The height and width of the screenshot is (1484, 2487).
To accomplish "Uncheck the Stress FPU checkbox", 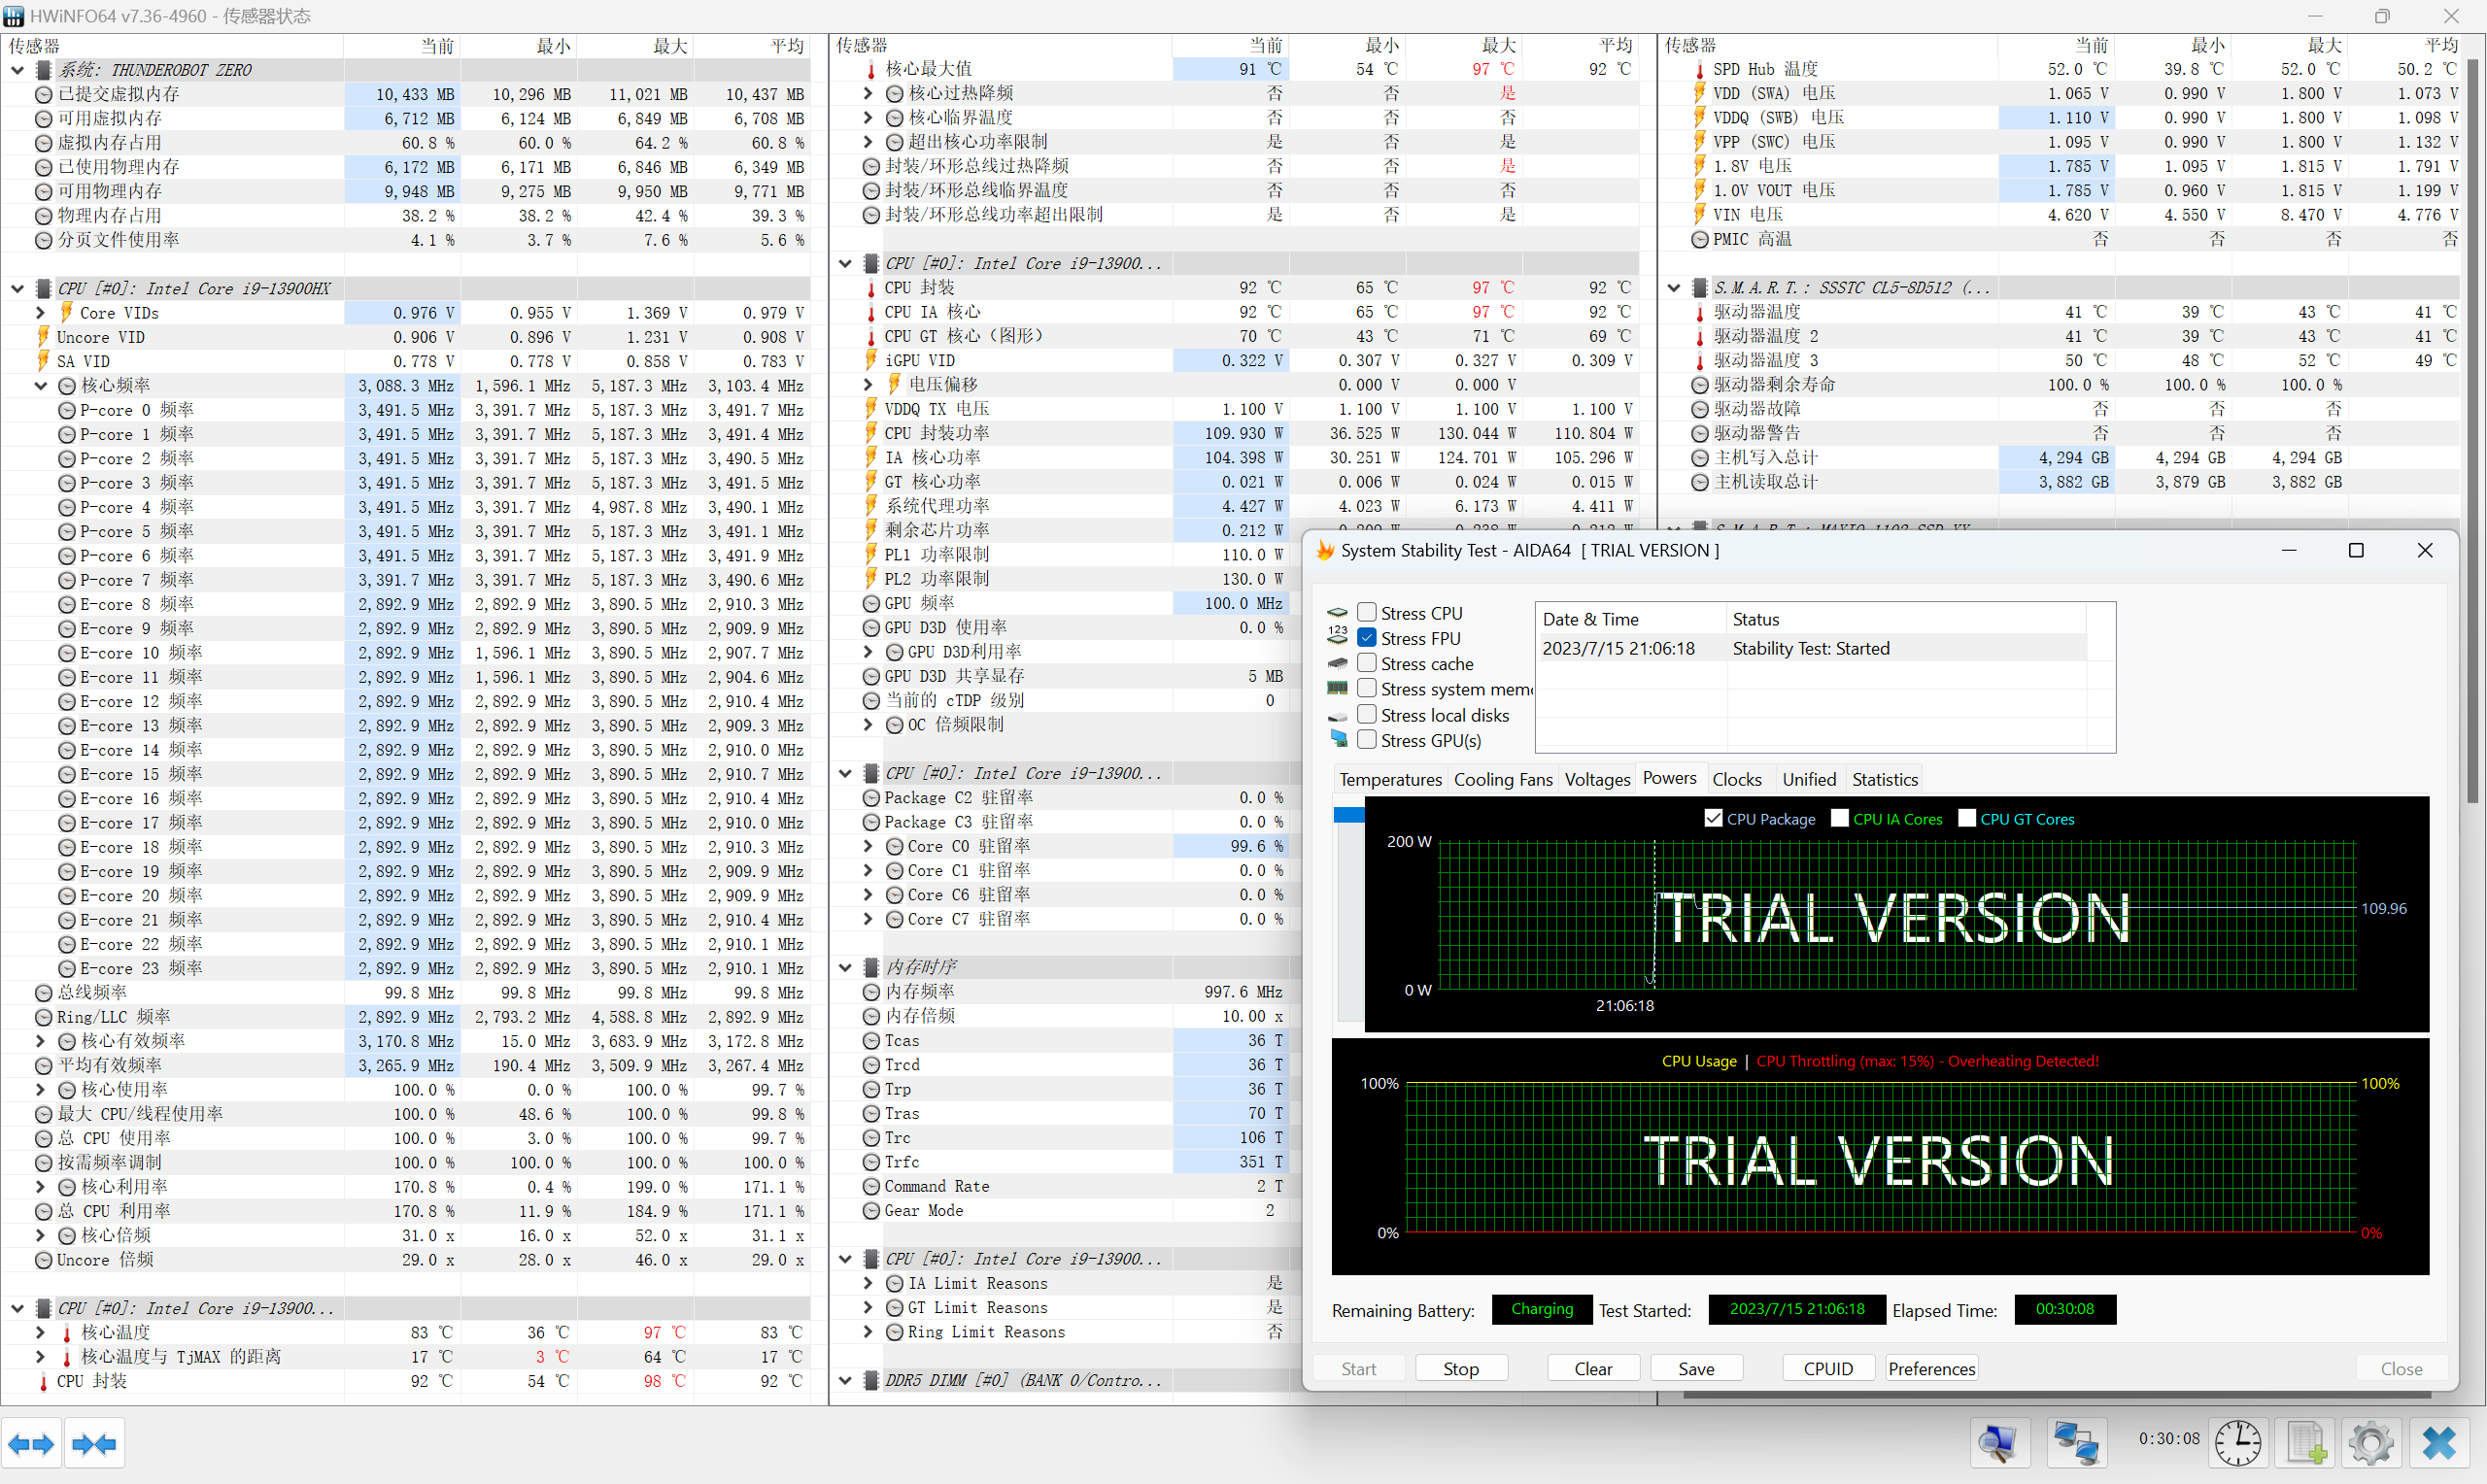I will (1367, 638).
